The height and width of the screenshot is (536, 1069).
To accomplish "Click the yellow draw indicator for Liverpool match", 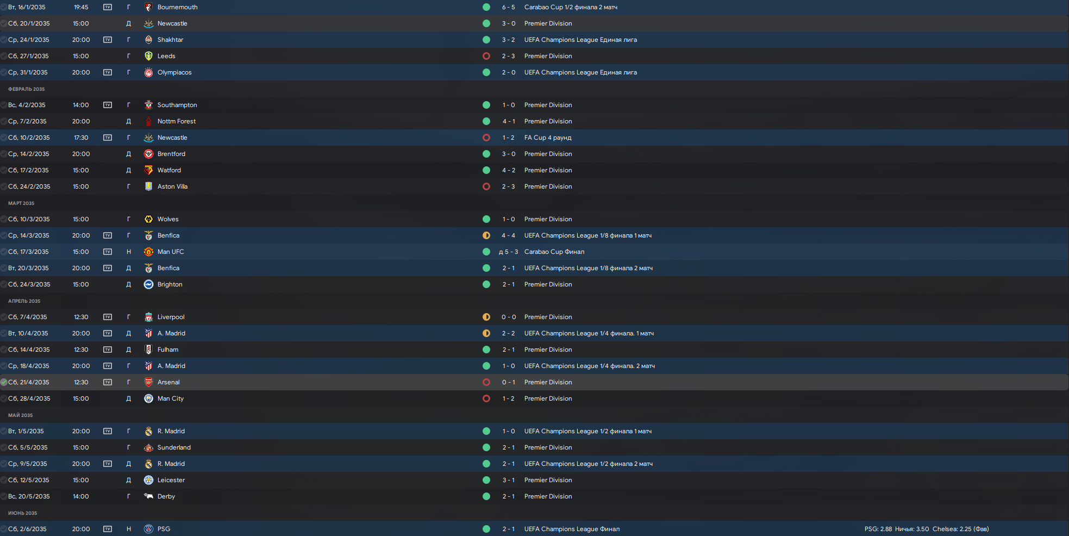I will 486,317.
